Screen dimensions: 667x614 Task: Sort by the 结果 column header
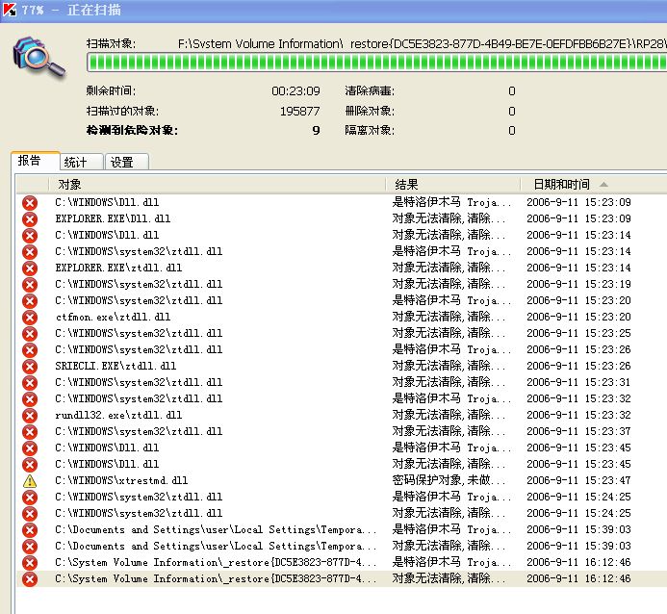click(453, 185)
